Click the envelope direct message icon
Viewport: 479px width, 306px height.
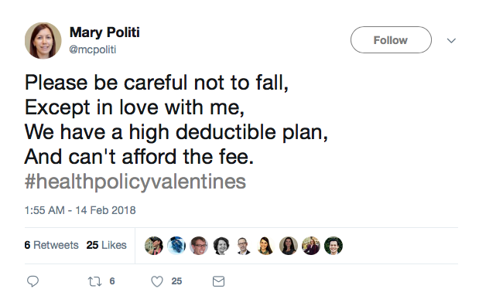pos(218,281)
